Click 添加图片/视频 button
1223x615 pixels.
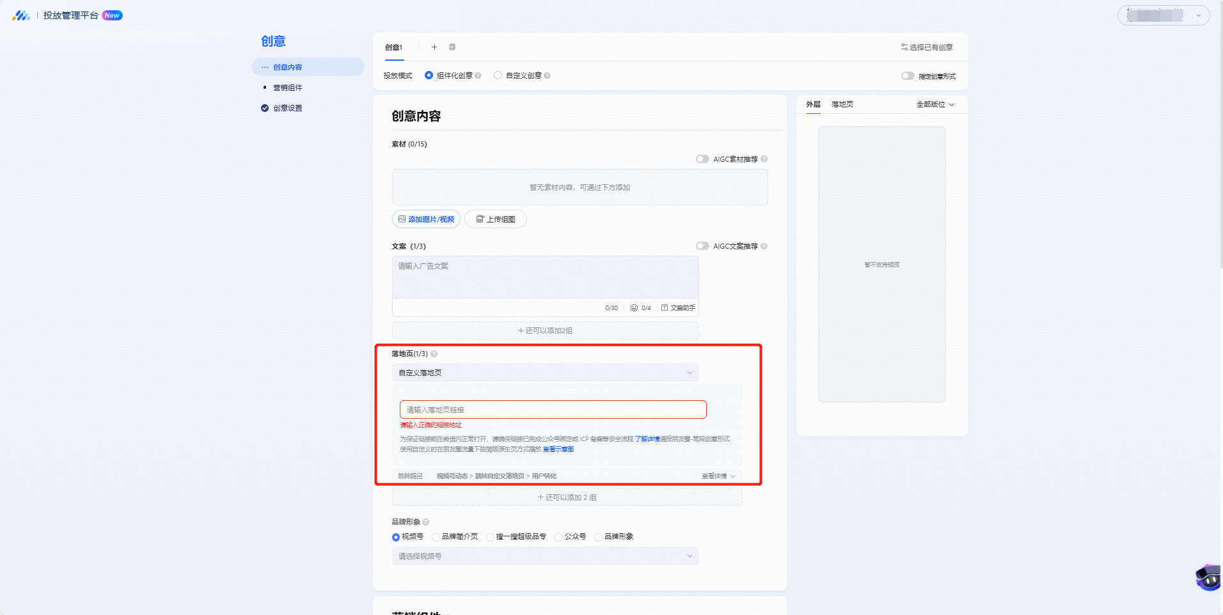[426, 219]
